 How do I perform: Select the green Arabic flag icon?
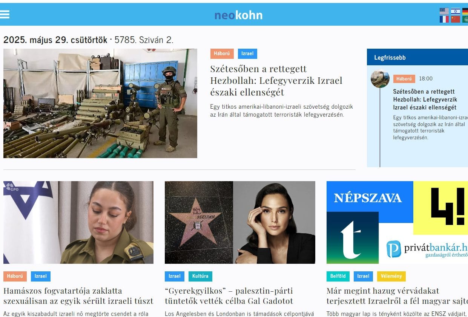pyautogui.click(x=465, y=19)
